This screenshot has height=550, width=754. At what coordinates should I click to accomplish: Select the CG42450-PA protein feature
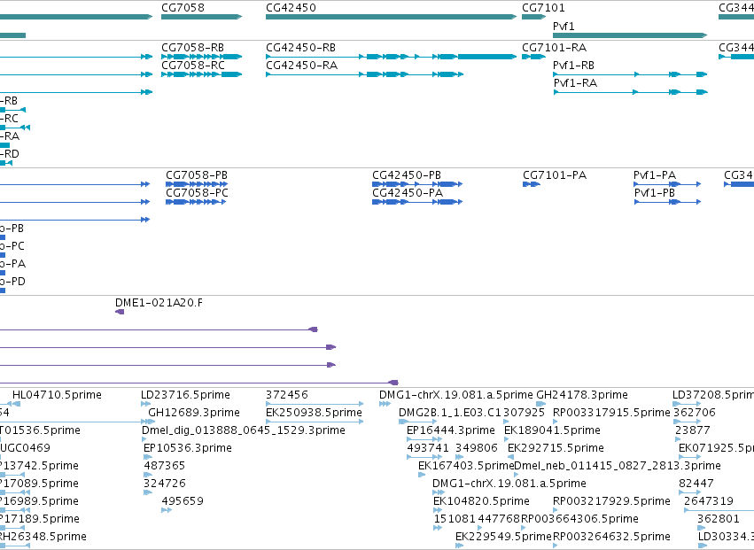click(417, 202)
